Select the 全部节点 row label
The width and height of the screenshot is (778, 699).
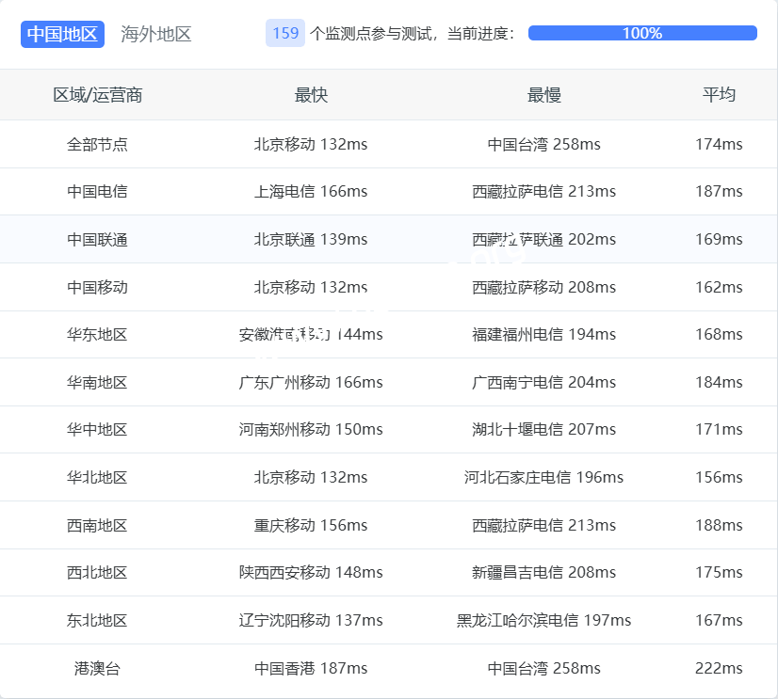(97, 144)
